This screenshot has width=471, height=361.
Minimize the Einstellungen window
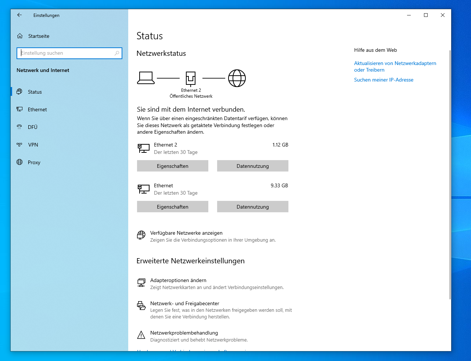[409, 15]
